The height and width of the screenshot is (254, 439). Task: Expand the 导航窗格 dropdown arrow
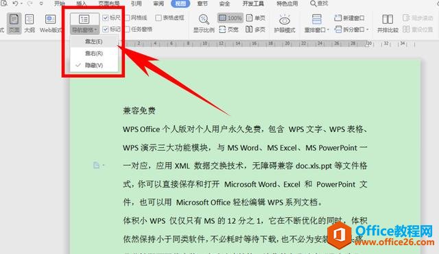pyautogui.click(x=96, y=29)
